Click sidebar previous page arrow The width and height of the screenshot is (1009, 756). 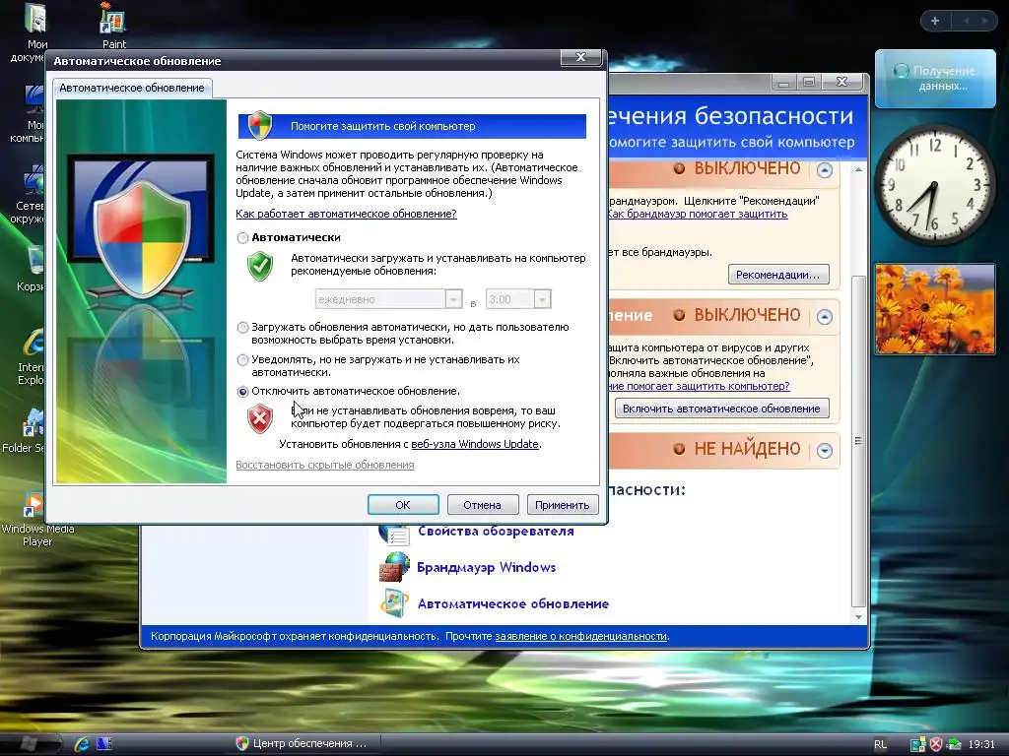coord(967,21)
